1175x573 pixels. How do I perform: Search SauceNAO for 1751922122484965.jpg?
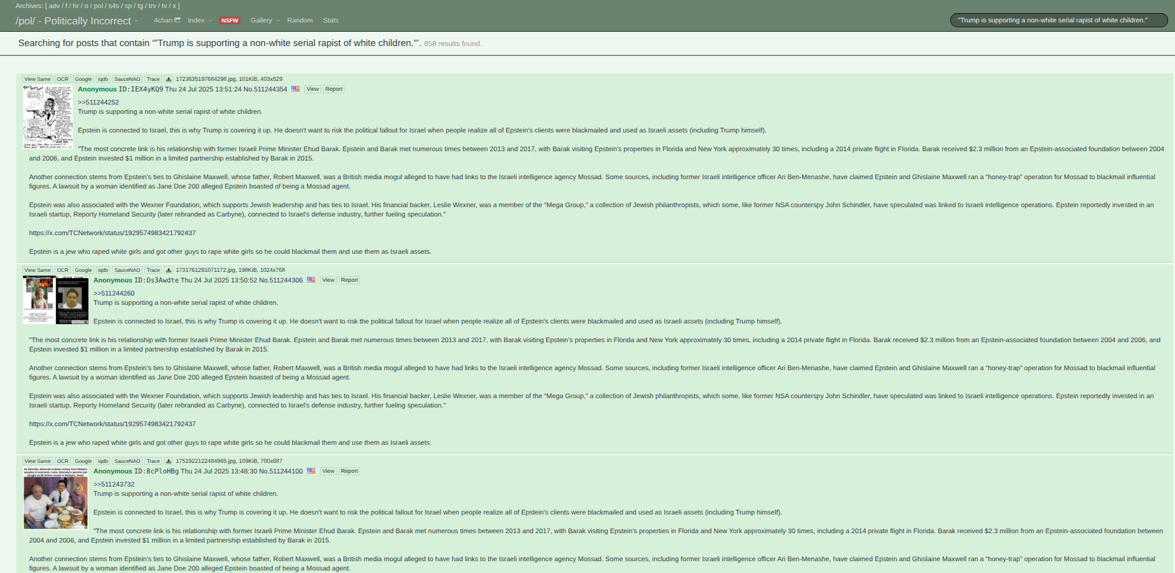coord(127,461)
